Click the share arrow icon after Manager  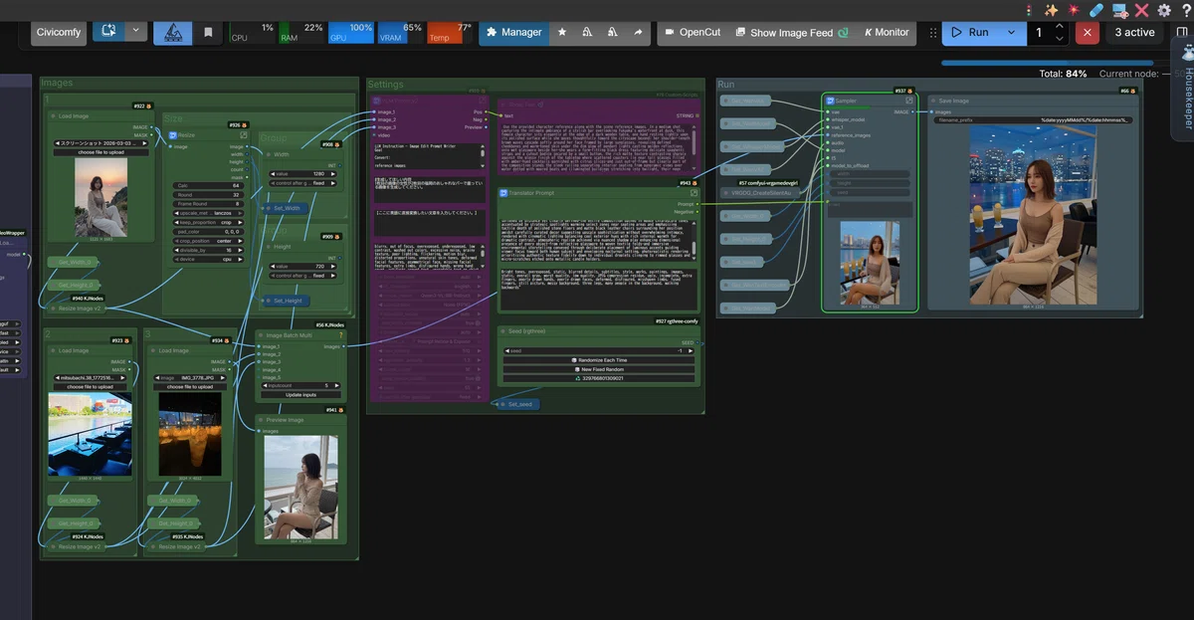tap(638, 32)
